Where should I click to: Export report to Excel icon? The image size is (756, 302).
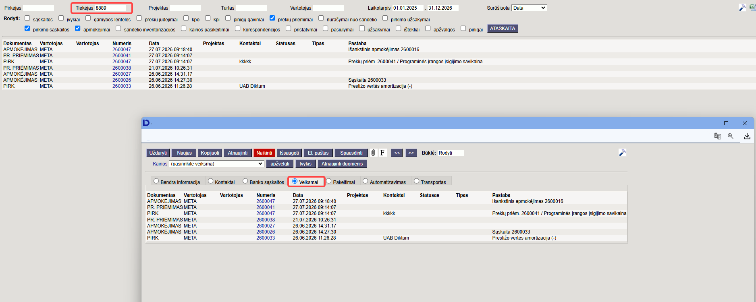click(752, 8)
